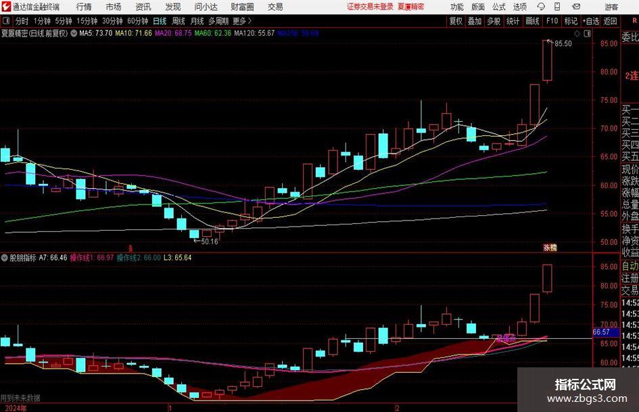Image resolution: width=639 pixels, height=412 pixels.
Task: Click the diamond icon in the chart corner
Action: [x=577, y=33]
